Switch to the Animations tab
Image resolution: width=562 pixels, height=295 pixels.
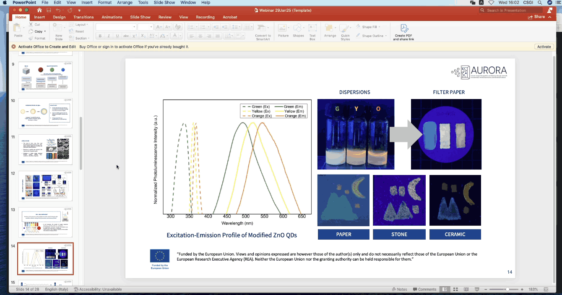pyautogui.click(x=112, y=17)
